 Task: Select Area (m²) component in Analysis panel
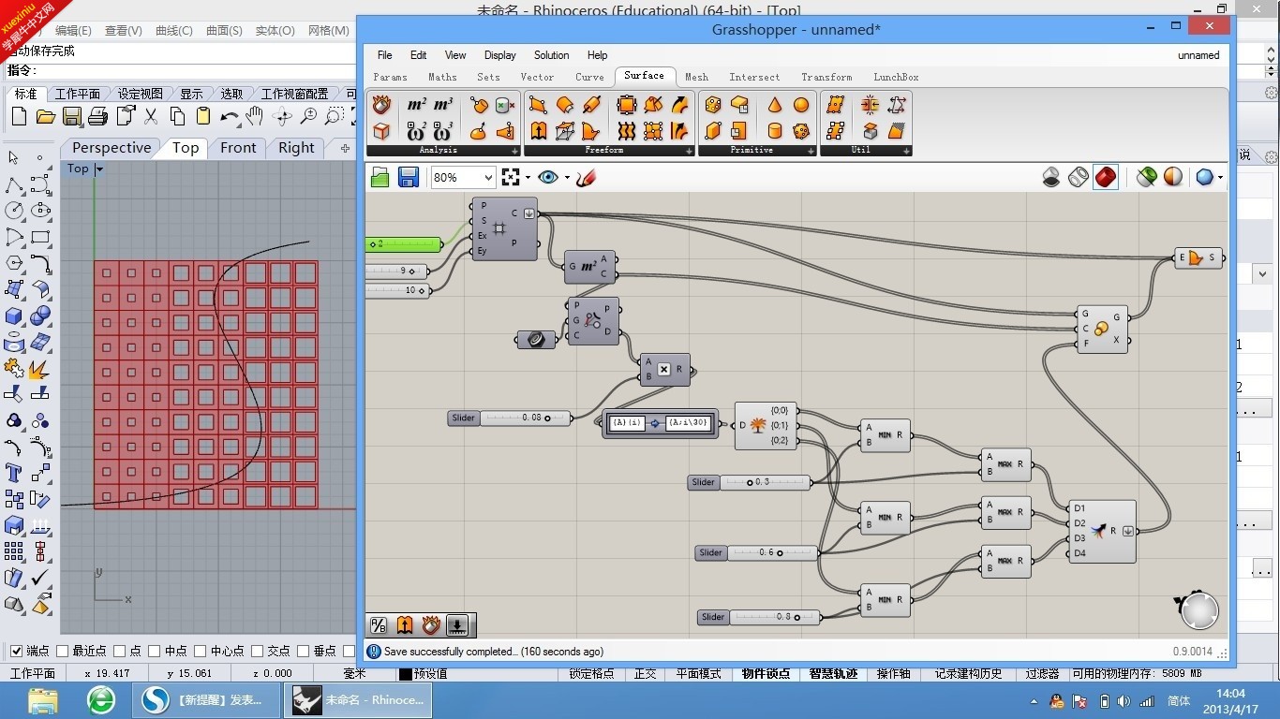pos(416,105)
